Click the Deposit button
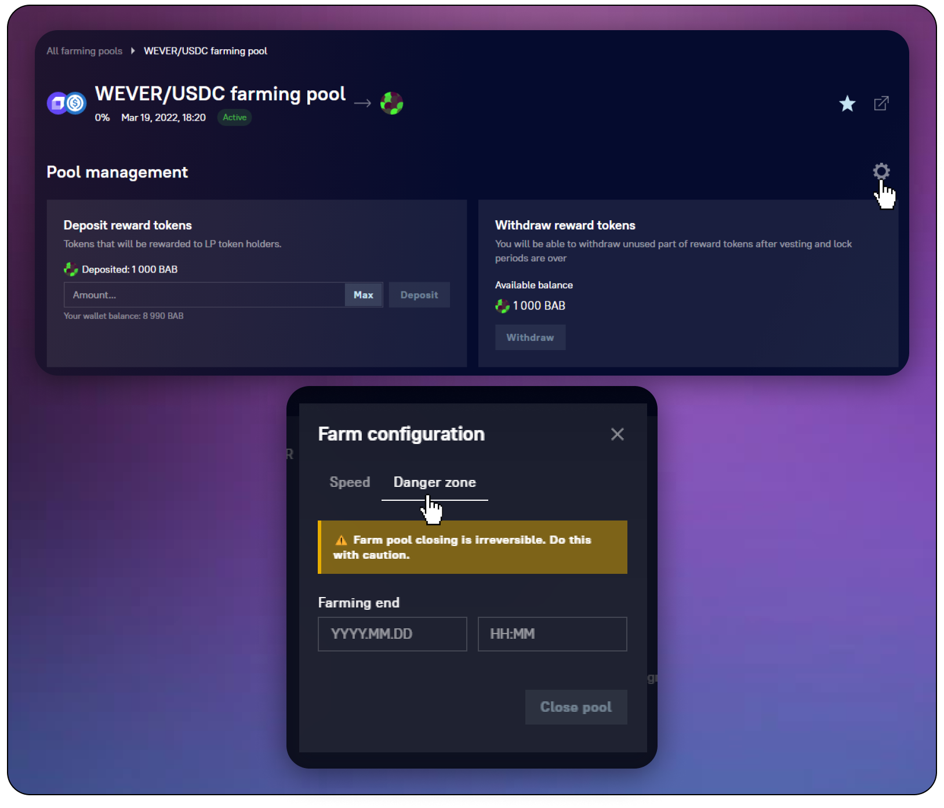The image size is (944, 808). (419, 295)
